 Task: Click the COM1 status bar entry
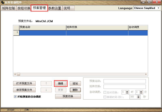click(x=27, y=110)
